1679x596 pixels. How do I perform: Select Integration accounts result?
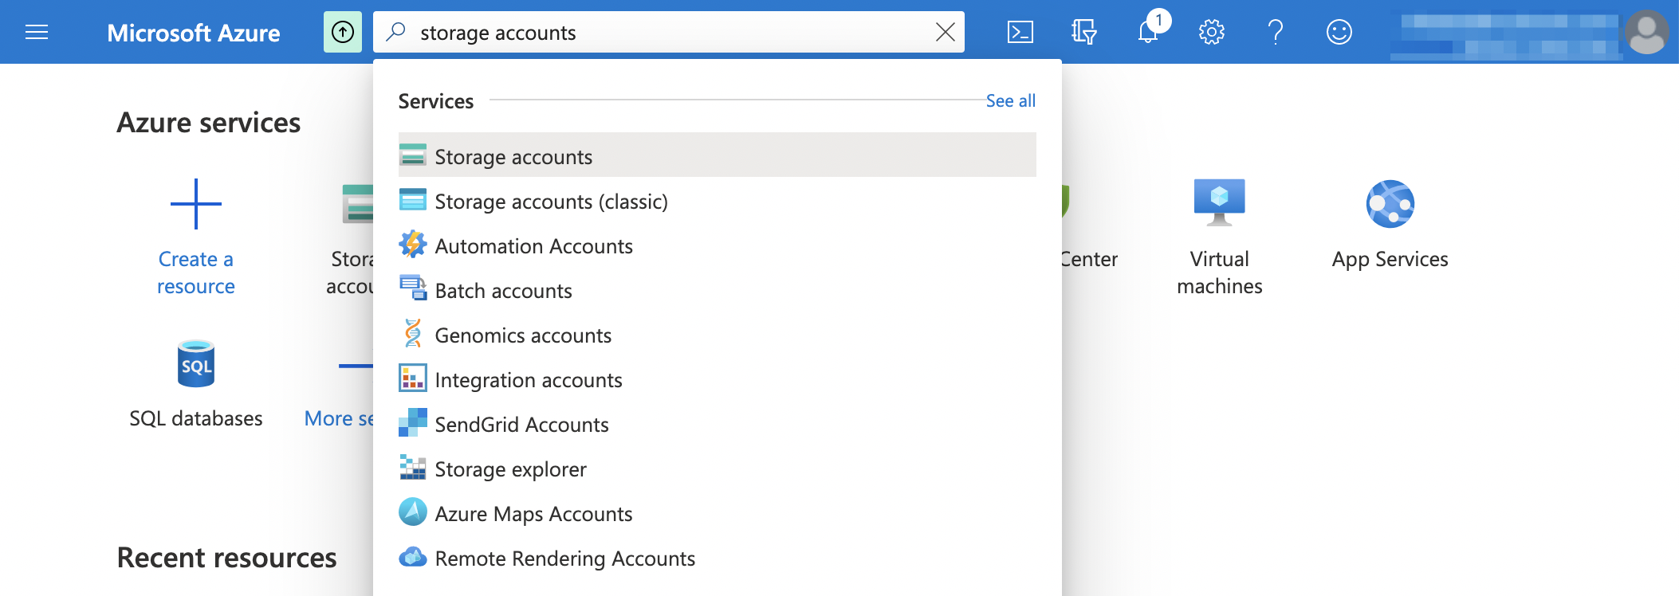(x=718, y=379)
